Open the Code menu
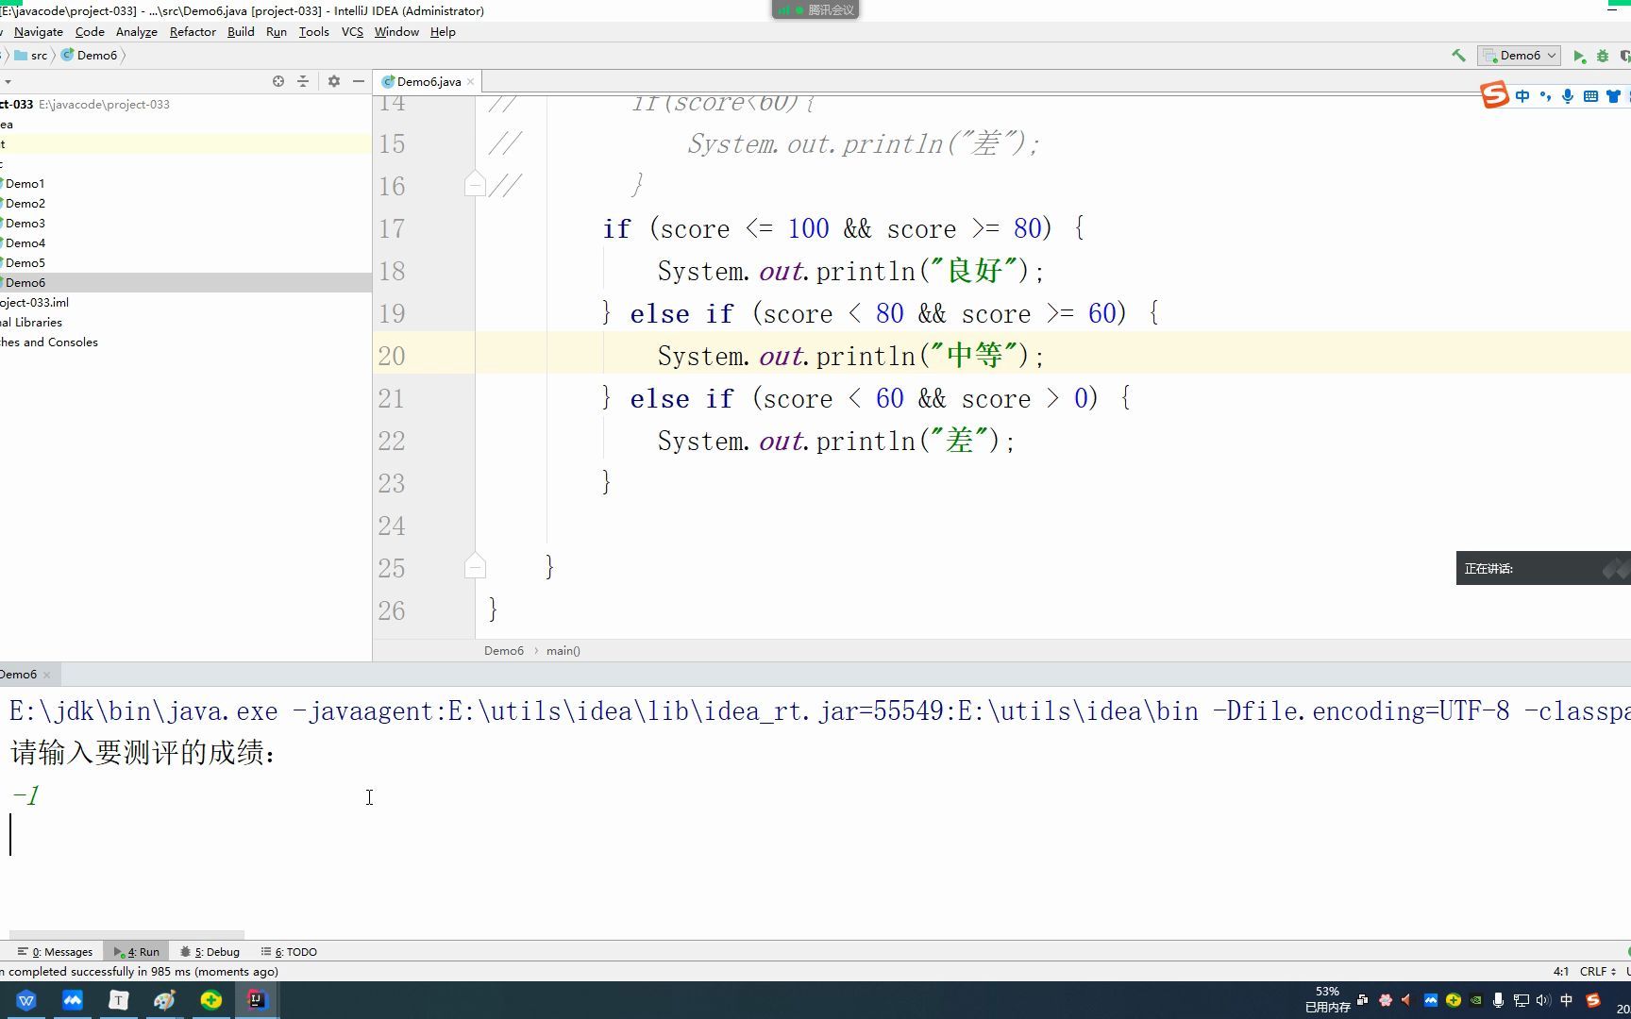Viewport: 1631px width, 1019px height. coord(90,32)
